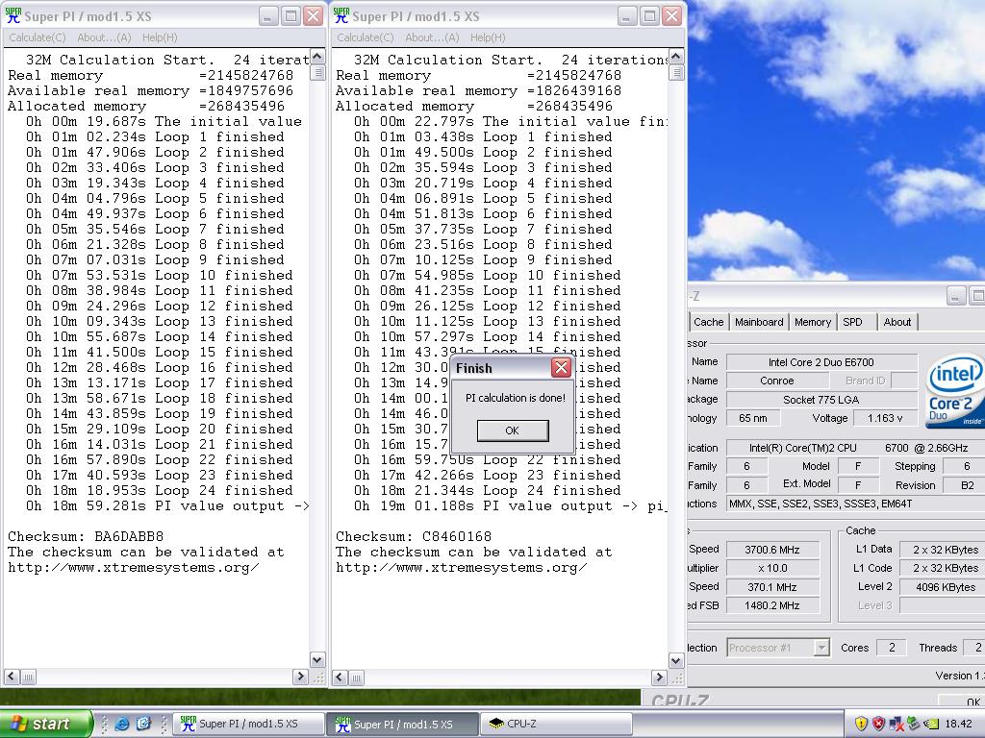Click the 'Checksum: C8460168' line

pyautogui.click(x=414, y=536)
